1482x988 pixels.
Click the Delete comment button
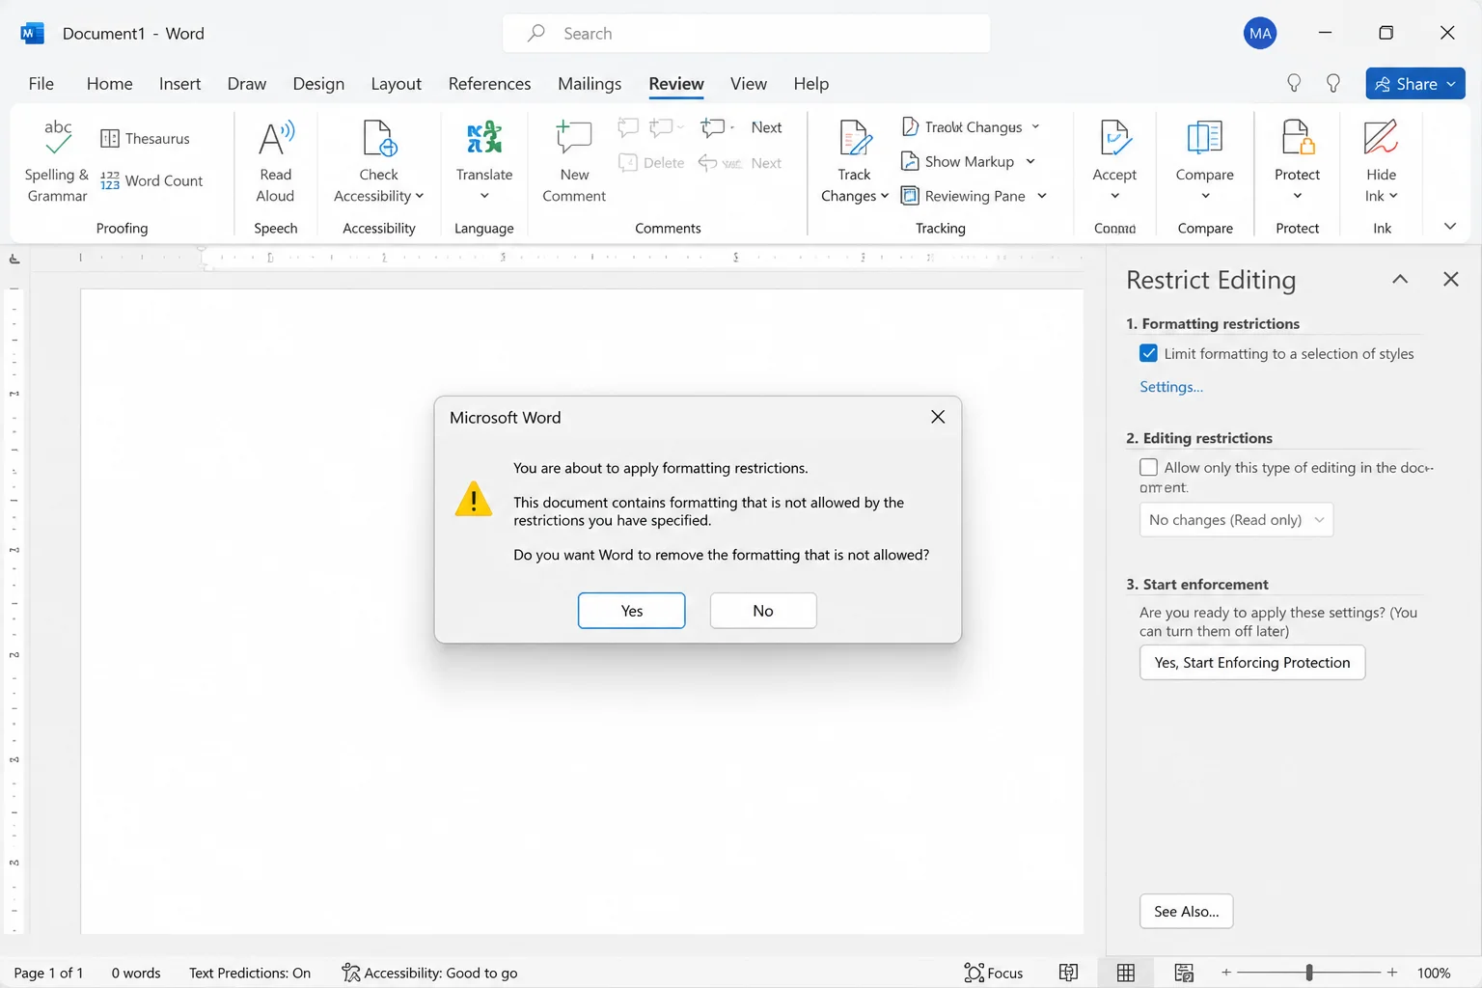[x=651, y=163]
